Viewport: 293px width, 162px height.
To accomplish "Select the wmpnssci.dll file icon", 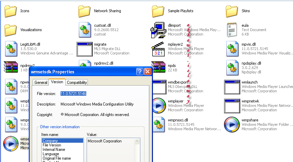I will point(158,124).
